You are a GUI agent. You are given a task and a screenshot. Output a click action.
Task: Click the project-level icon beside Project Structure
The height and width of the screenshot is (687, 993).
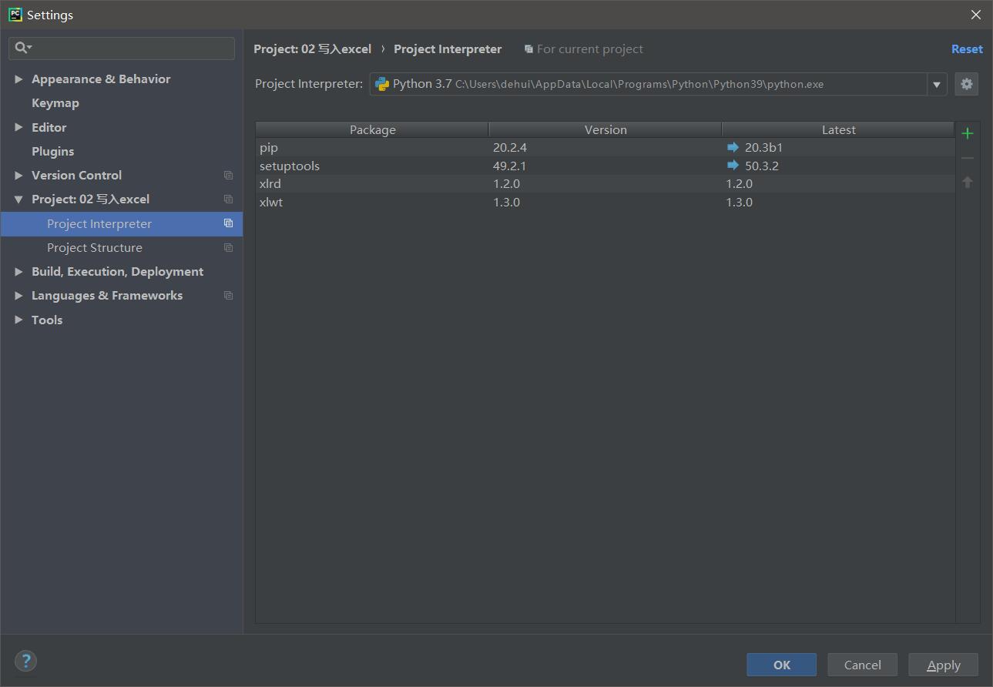228,248
